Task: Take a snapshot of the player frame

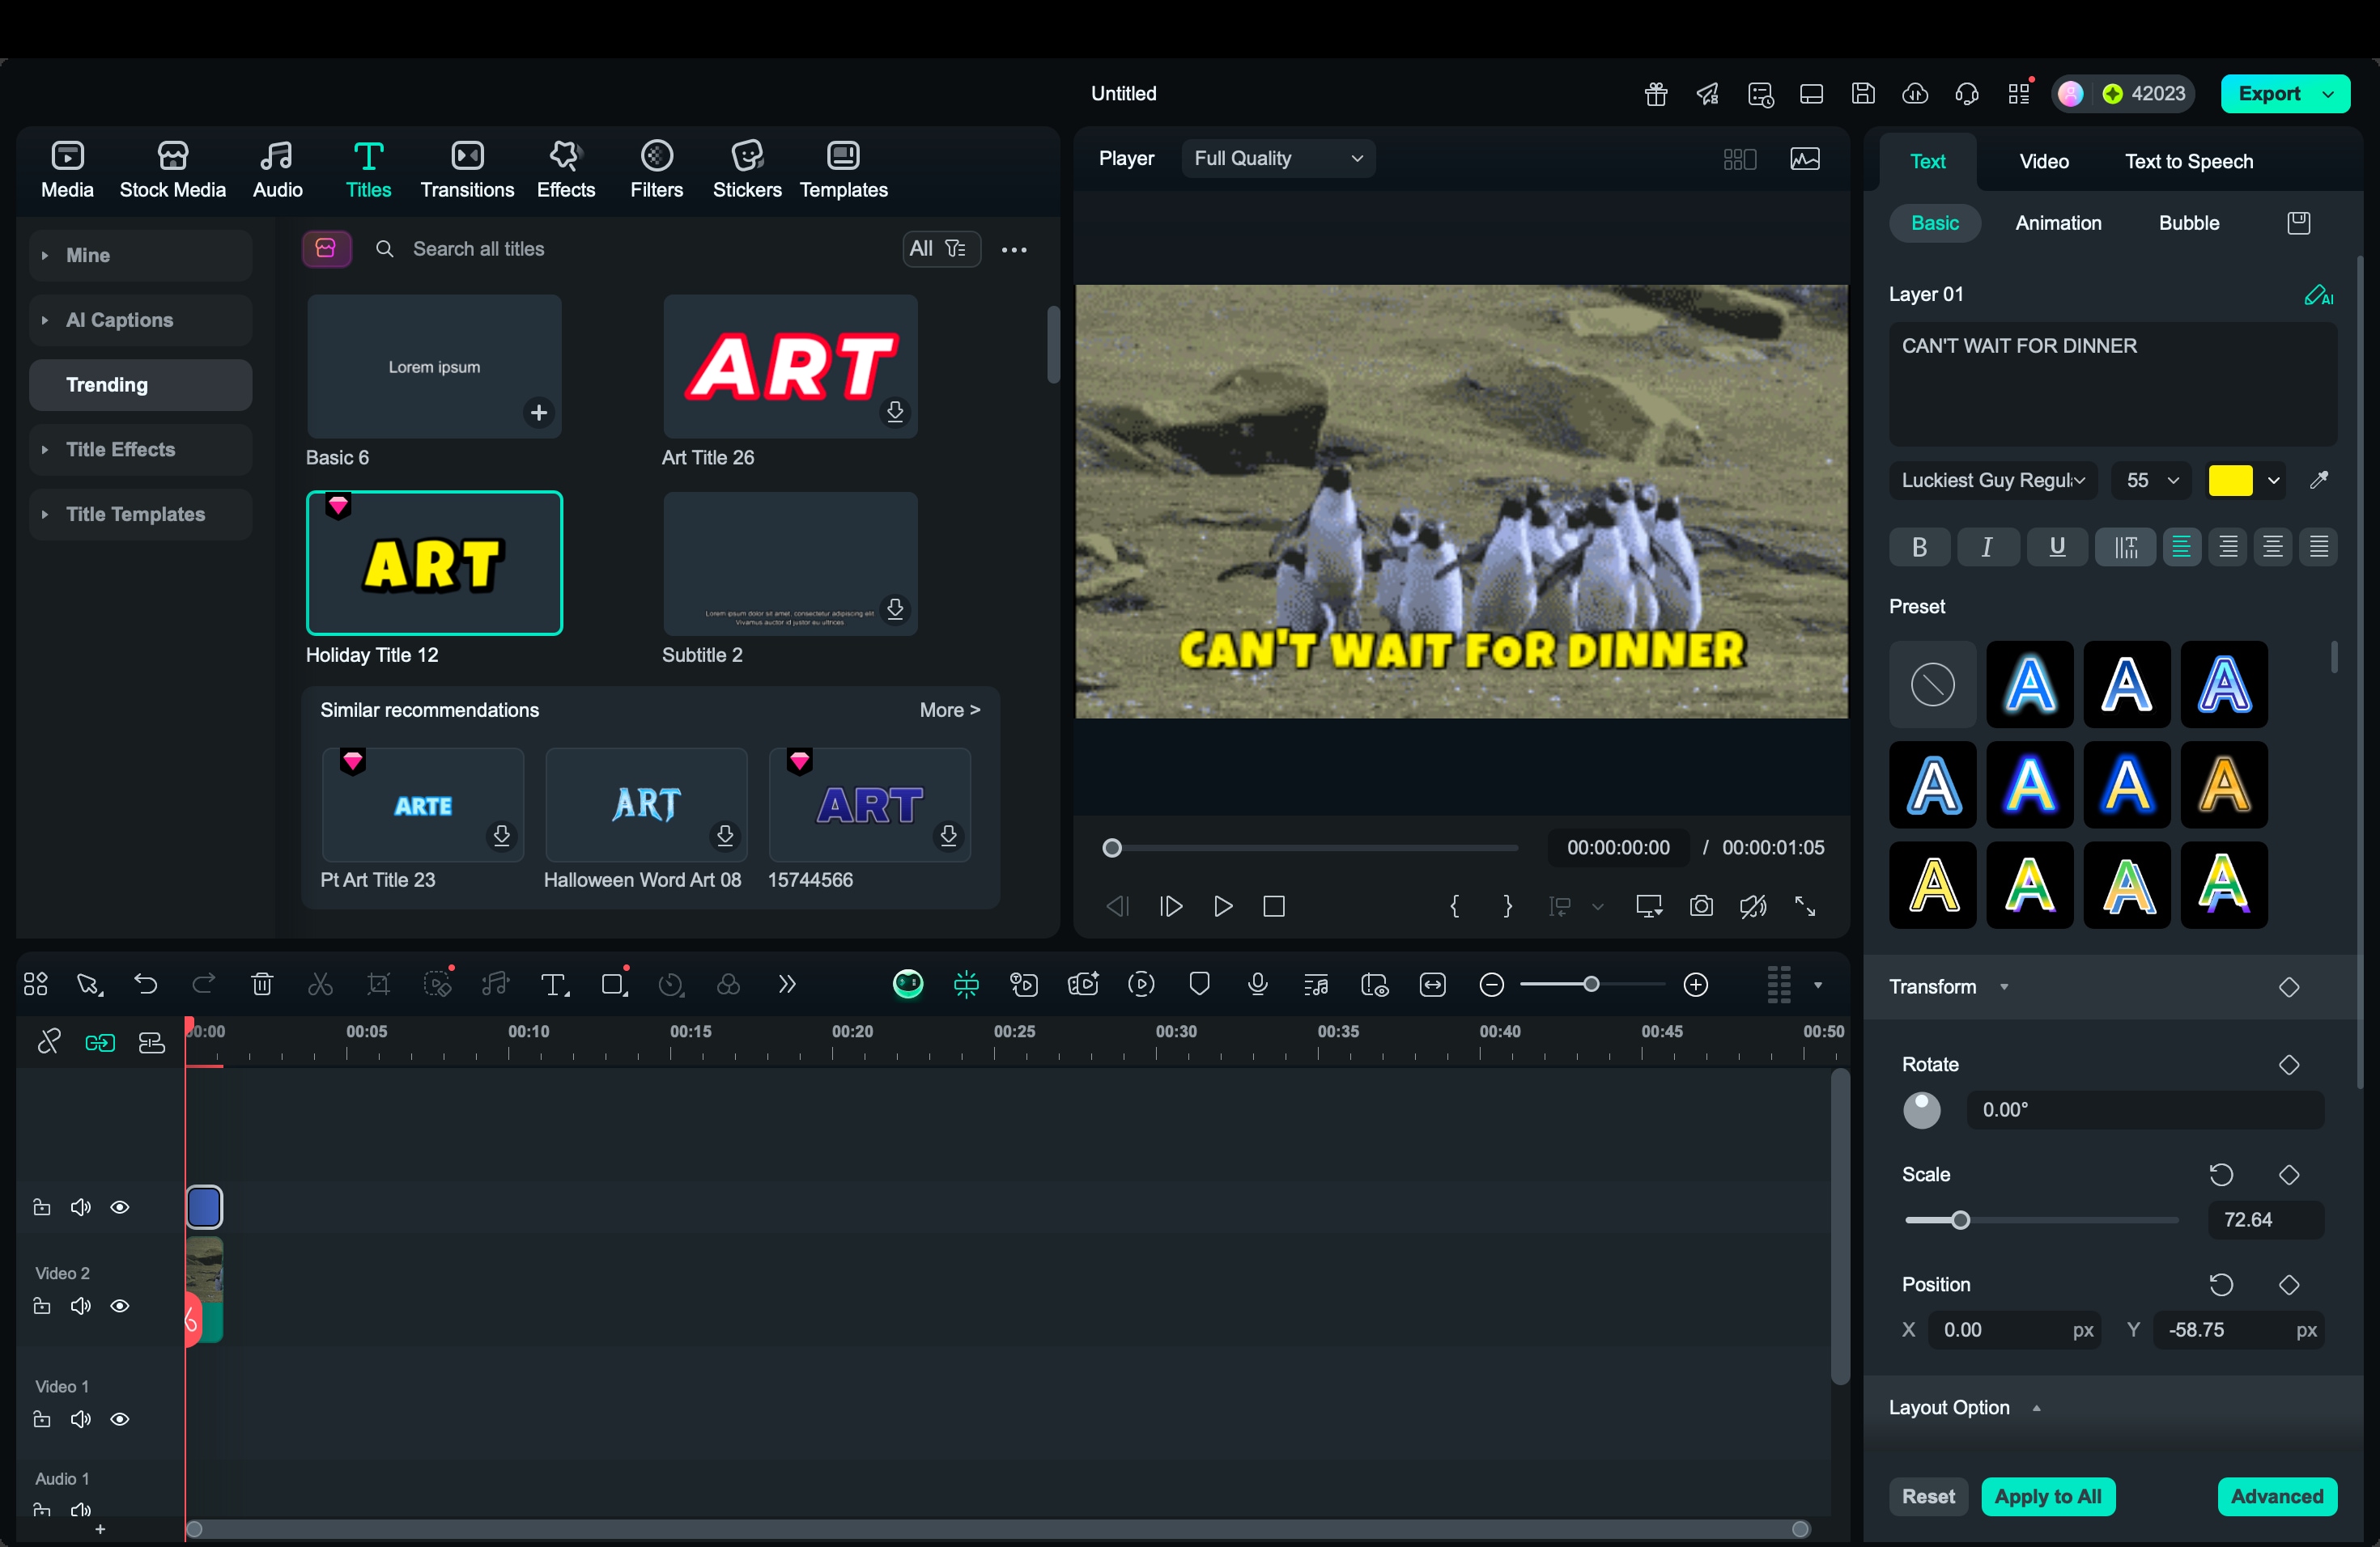Action: 1701,905
